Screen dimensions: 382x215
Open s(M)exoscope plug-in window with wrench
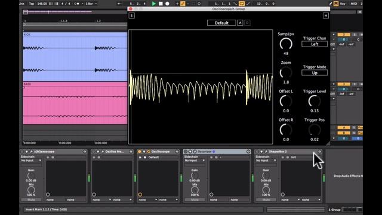[x=31, y=152]
